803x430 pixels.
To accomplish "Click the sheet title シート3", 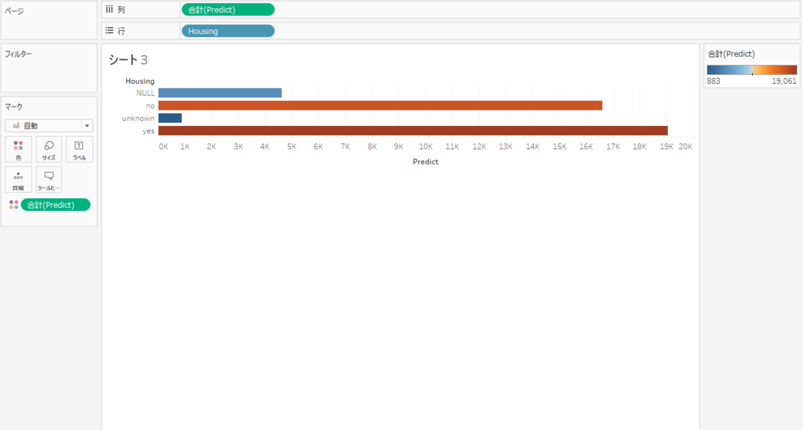I will point(128,60).
